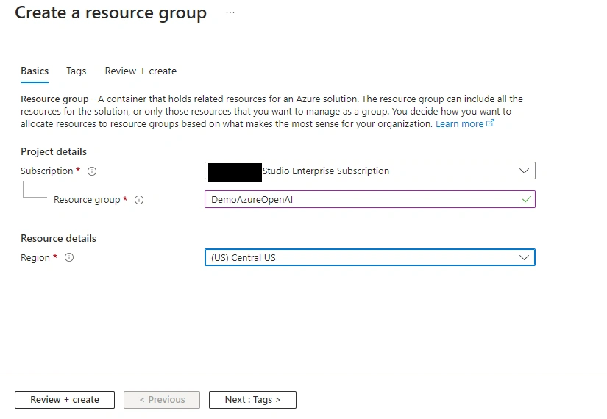Click the Subscription info icon
Viewport: 607px width, 419px height.
92,171
